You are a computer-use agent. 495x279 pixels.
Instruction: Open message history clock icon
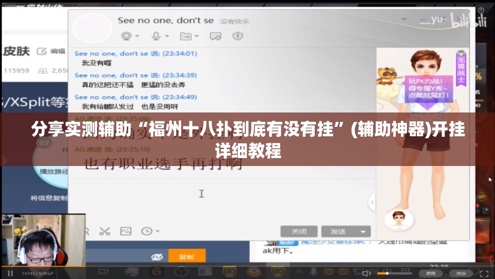coord(147,231)
